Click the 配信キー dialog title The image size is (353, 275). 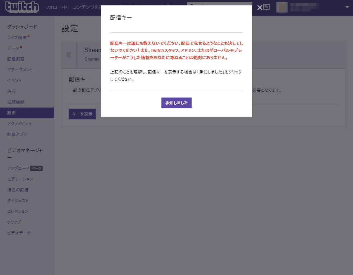tap(121, 18)
